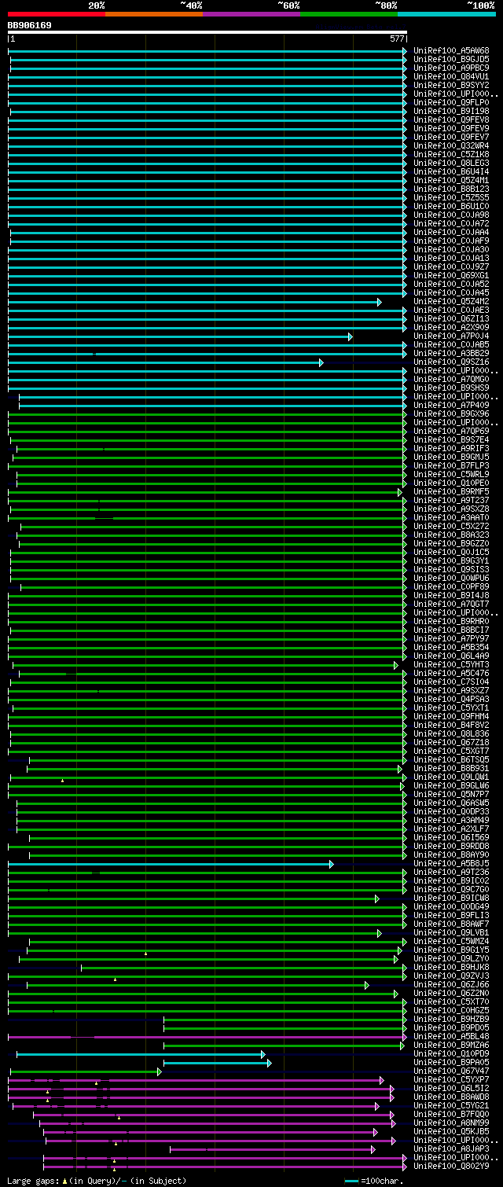The width and height of the screenshot is (503, 1187).
Task: Select UniRef100_Q5Z4M1 label
Action: (x=451, y=180)
